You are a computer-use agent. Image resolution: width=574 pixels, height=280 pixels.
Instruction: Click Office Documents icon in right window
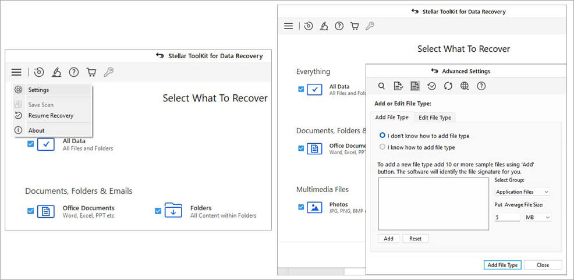pos(314,148)
